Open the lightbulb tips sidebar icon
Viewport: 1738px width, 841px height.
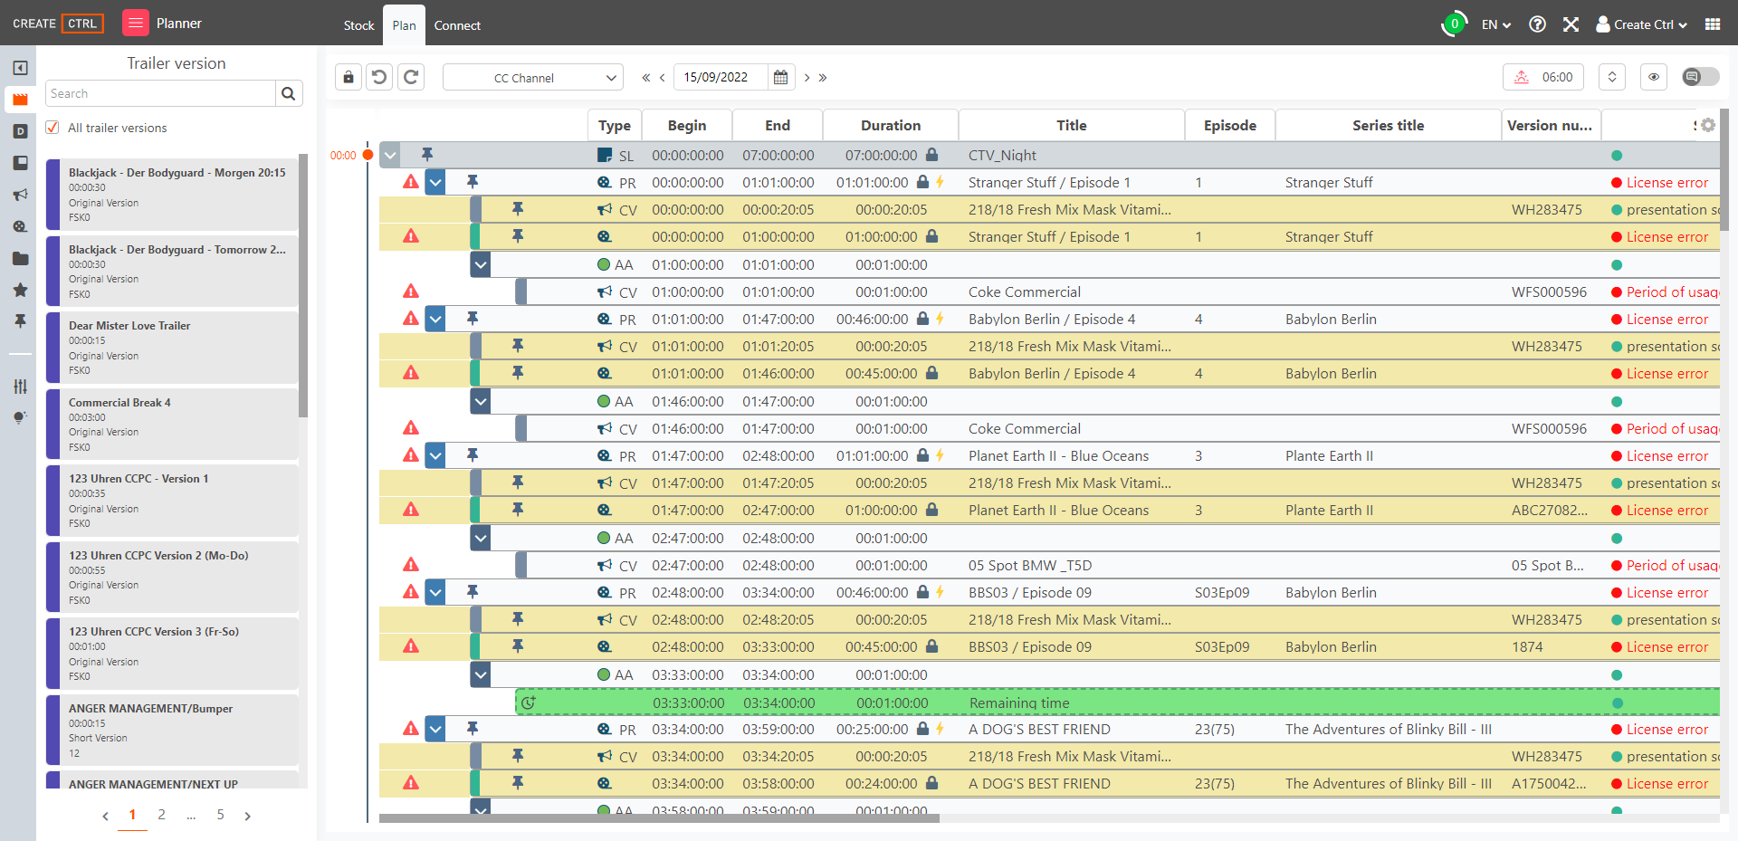click(x=20, y=417)
